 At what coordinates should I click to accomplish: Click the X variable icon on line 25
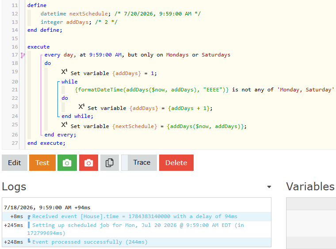pyautogui.click(x=64, y=124)
